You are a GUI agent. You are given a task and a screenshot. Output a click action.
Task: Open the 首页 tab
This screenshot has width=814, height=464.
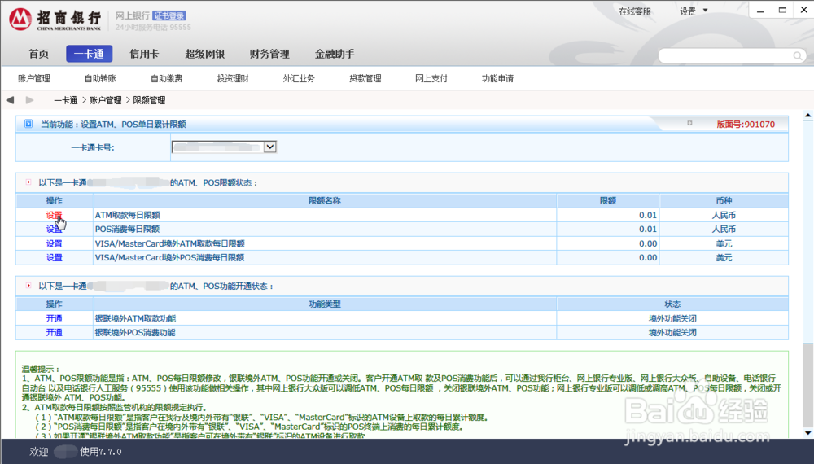coord(39,54)
